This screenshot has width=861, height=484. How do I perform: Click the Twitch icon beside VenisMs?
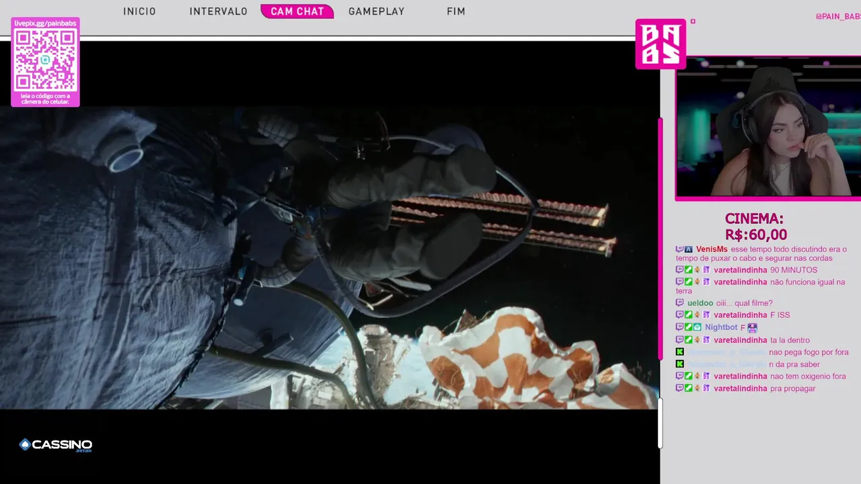(679, 249)
